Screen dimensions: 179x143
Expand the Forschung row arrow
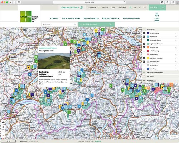(x=176, y=69)
